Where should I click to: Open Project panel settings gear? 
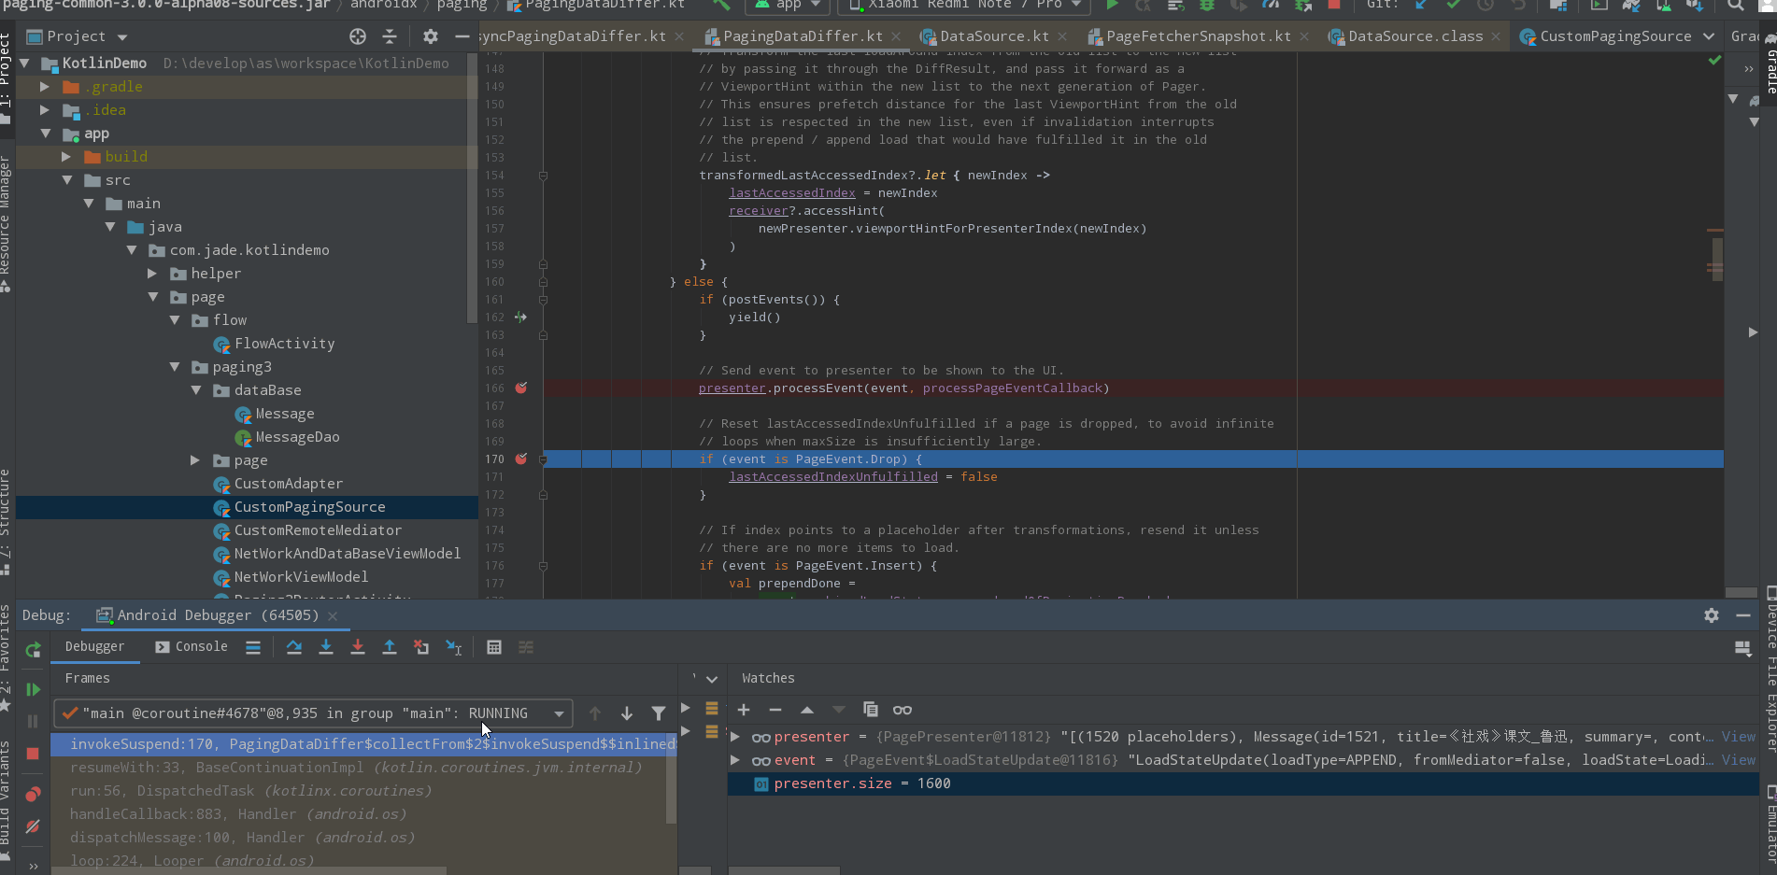pos(430,36)
